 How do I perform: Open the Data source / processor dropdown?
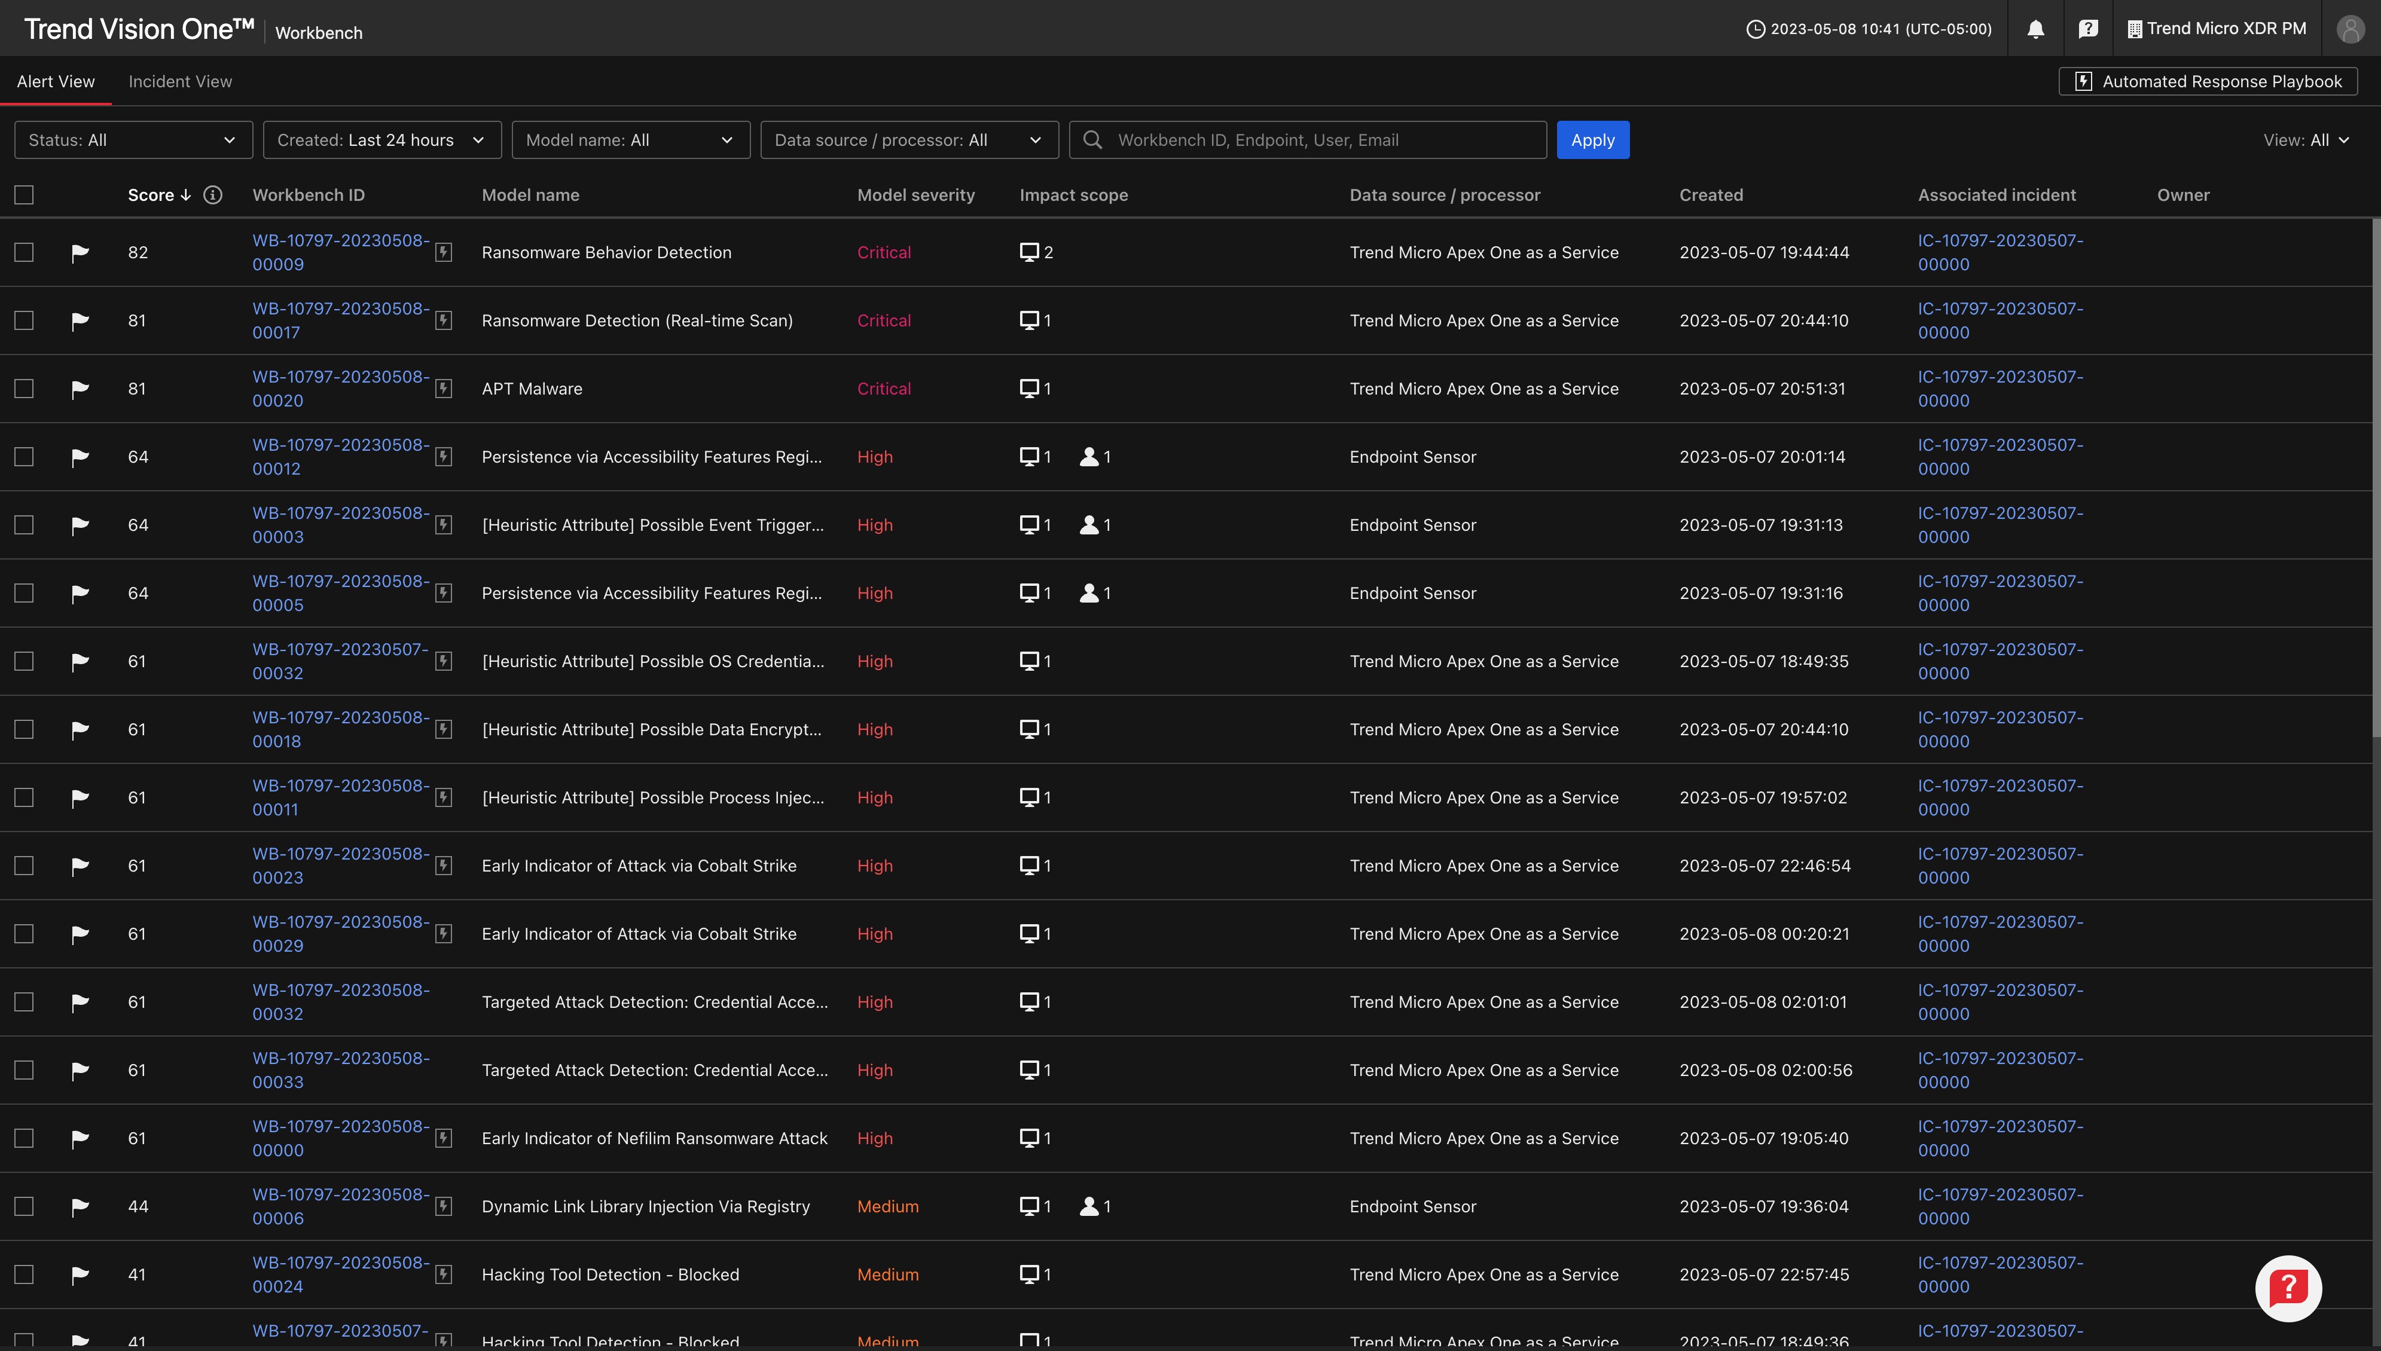tap(908, 140)
